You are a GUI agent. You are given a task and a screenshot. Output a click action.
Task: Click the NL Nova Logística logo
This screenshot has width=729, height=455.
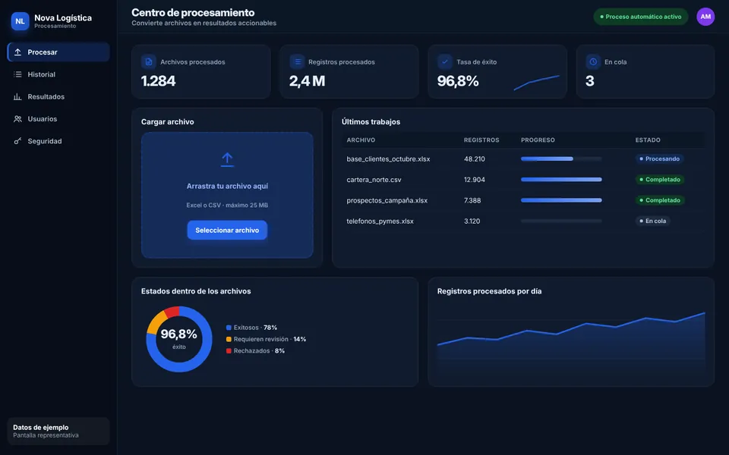pos(20,21)
